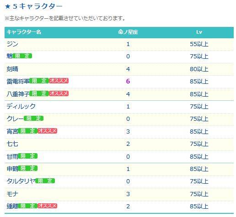Image resolution: width=236 pixels, height=217 pixels.
Task: Click constellation value 1 in 申鶴 row
Action: pos(128,169)
